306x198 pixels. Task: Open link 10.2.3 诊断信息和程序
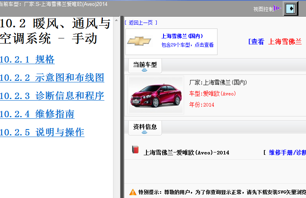(52, 96)
